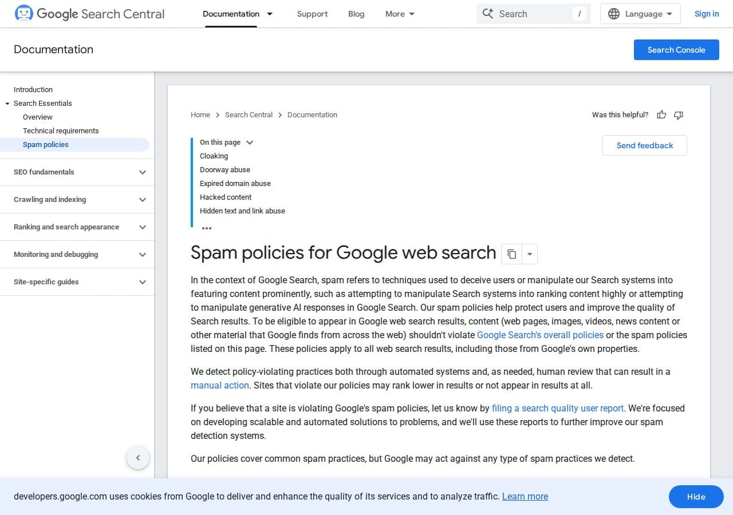
Task: Click Learn more in cookie banner
Action: 525,497
